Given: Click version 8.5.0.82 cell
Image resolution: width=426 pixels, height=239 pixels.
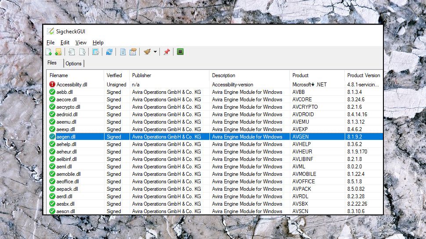Looking at the screenshot, I should (x=356, y=189).
